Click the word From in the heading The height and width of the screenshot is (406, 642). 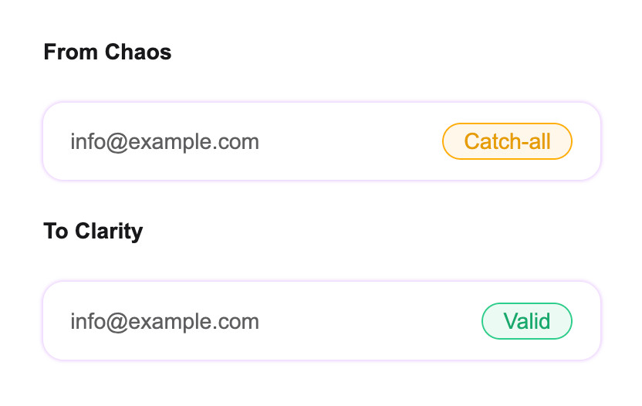coord(70,52)
